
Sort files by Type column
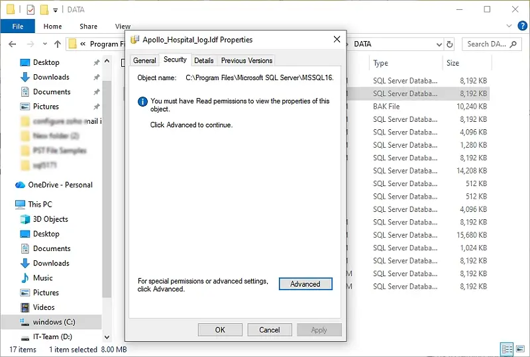[x=380, y=63]
